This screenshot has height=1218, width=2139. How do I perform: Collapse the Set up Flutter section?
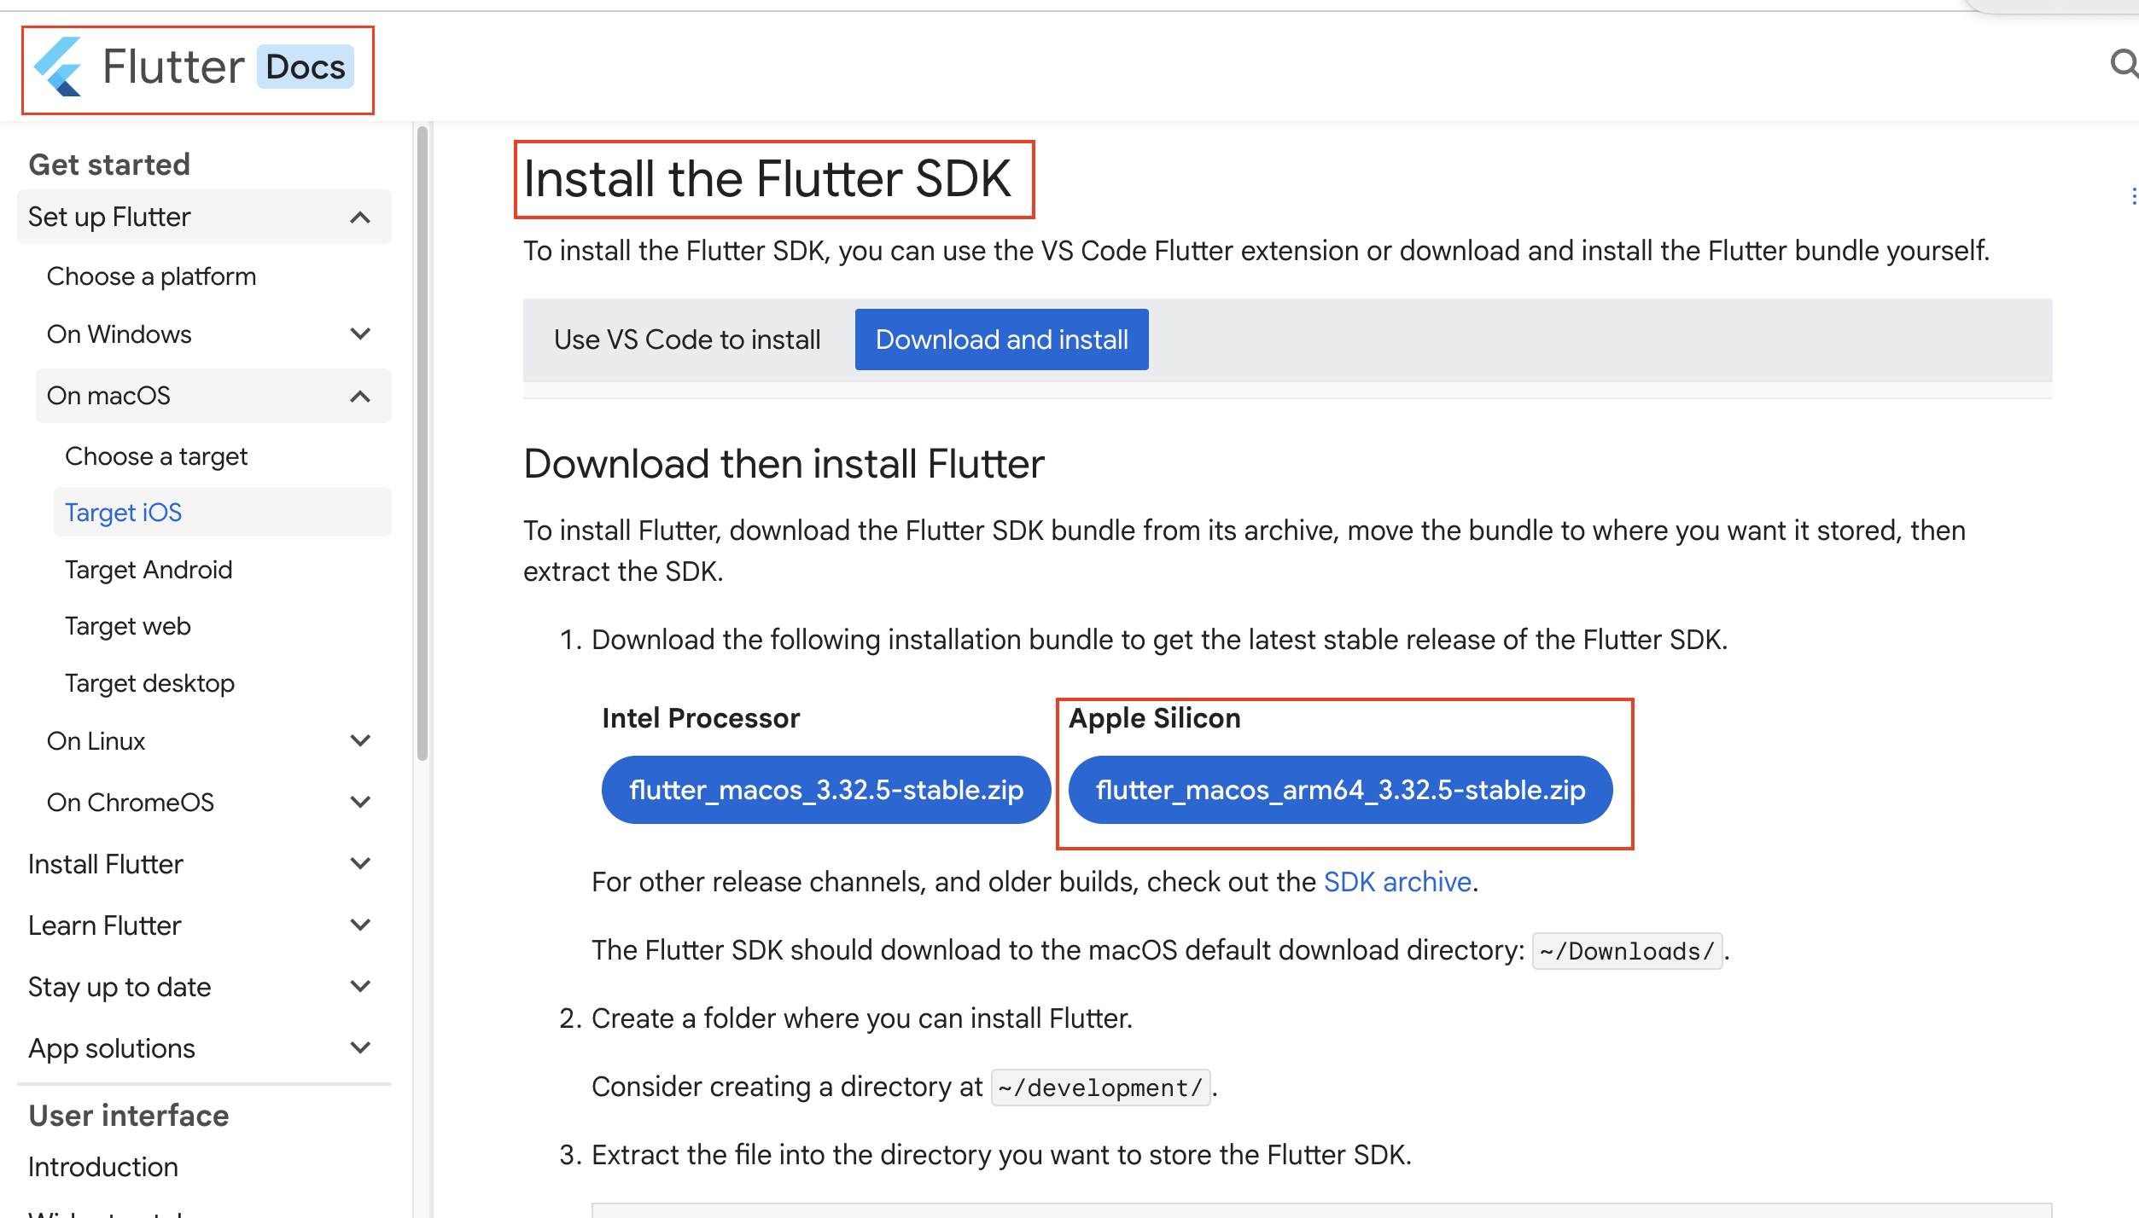coord(359,217)
